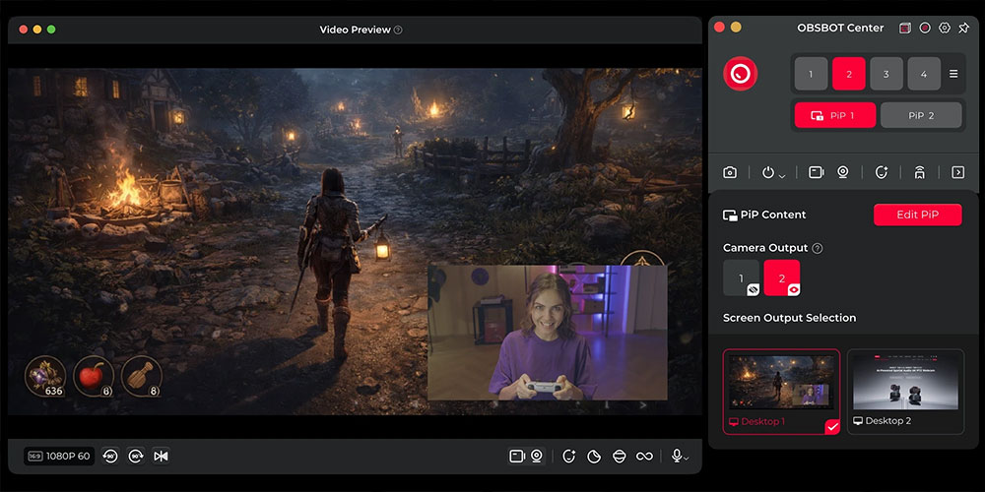Pin the OBSBOT Center window

tap(963, 28)
